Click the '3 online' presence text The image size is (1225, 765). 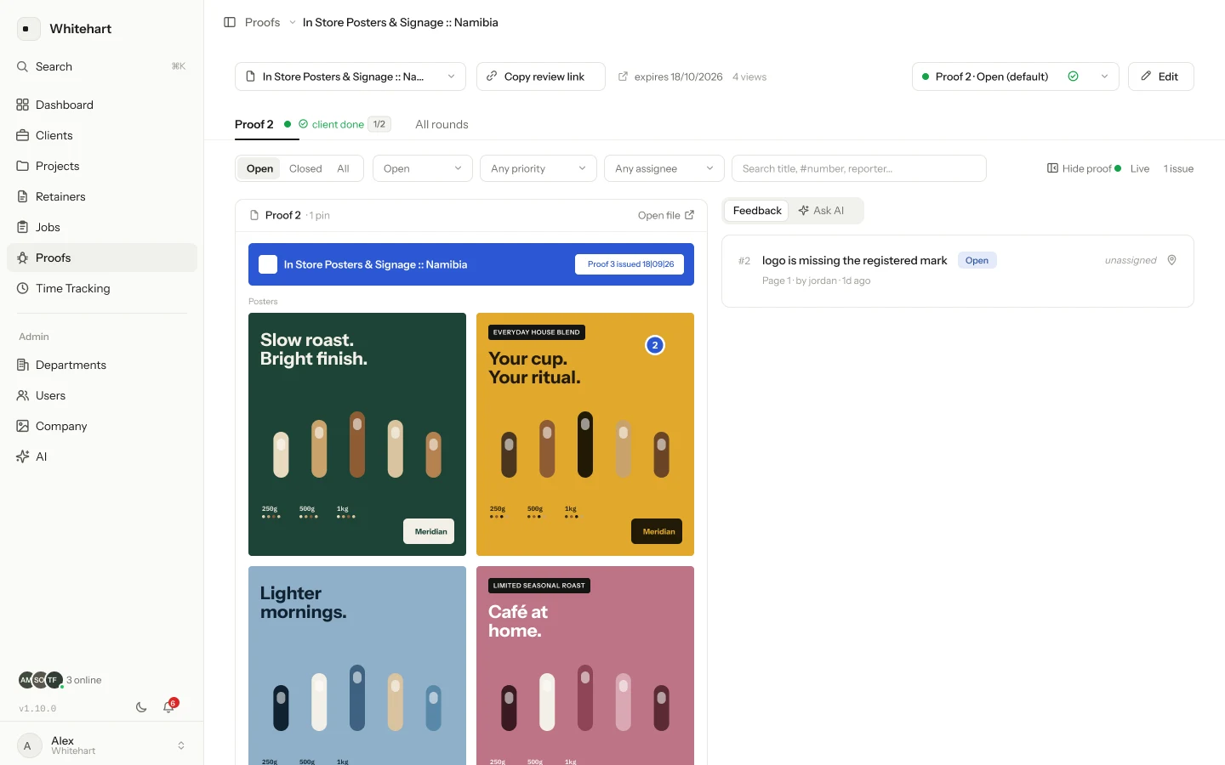click(x=84, y=680)
